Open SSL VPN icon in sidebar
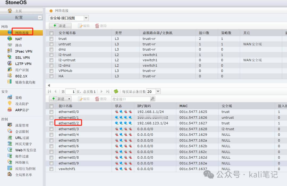The image size is (287, 186). 10,57
